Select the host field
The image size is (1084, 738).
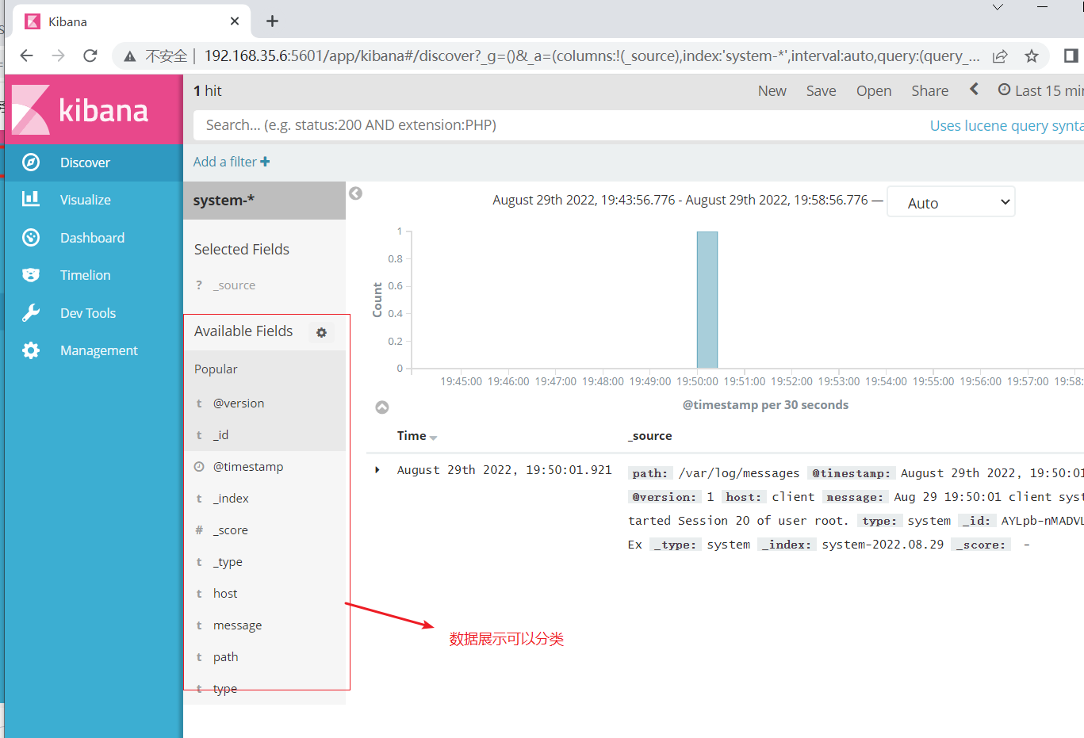coord(225,594)
